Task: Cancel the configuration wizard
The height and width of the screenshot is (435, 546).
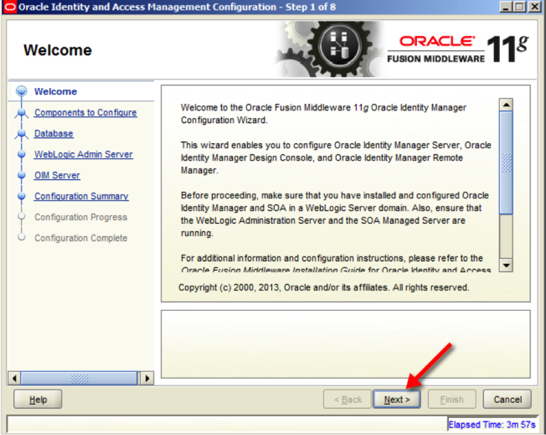Action: (x=507, y=399)
